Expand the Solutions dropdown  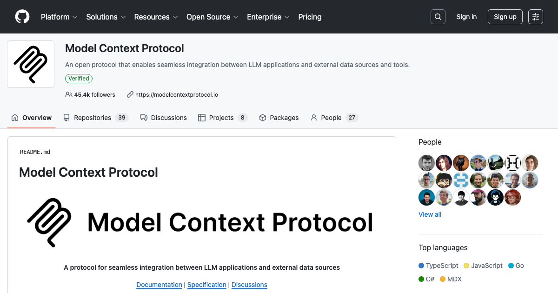(106, 17)
